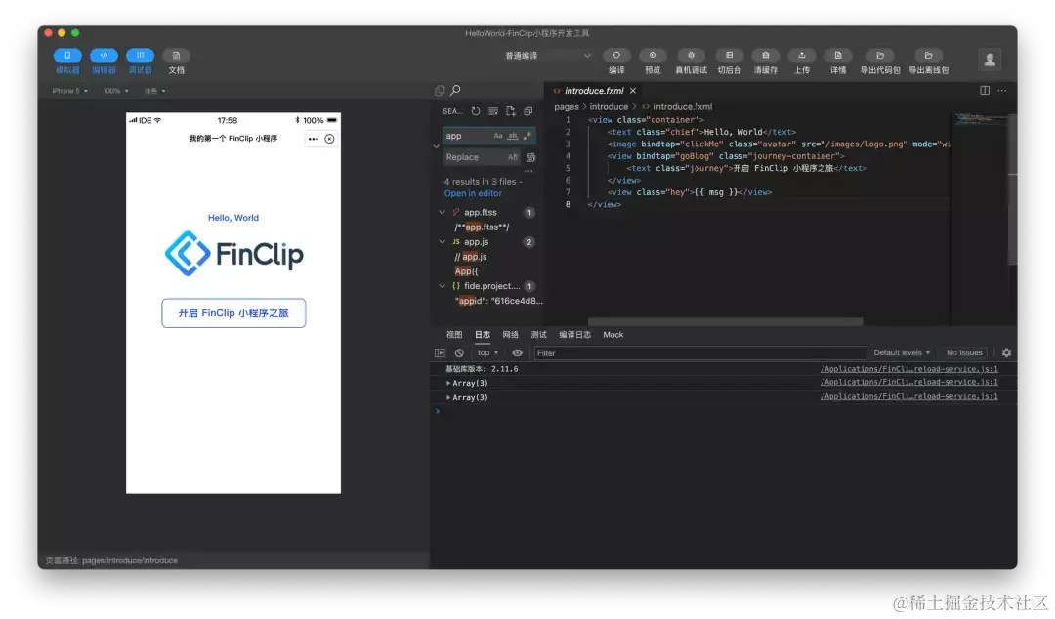The width and height of the screenshot is (1055, 619).
Task: Open the 普通编译 compile mode dropdown
Action: click(x=546, y=56)
